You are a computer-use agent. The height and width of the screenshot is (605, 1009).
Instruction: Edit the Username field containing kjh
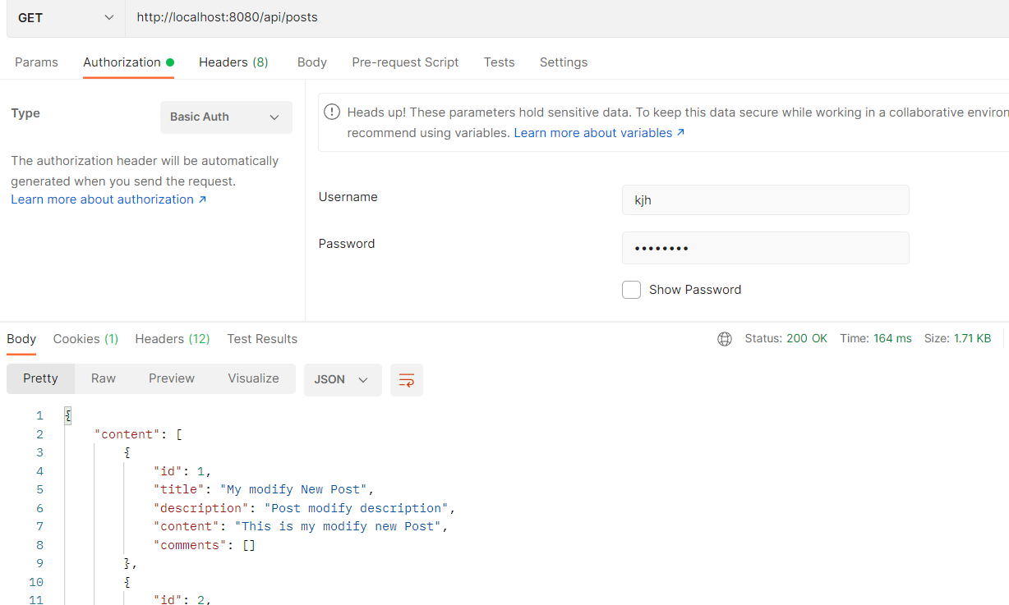point(765,200)
